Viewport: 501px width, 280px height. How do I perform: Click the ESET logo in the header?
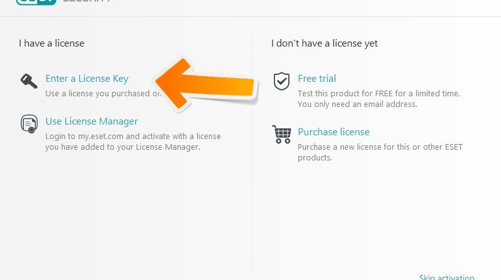pos(37,2)
